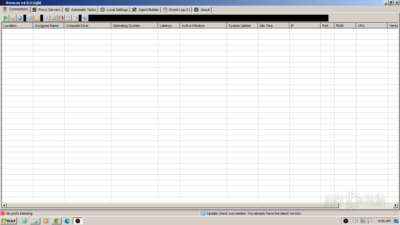The image size is (400, 225).
Task: Click the blue info icon in status bar
Action: pos(203,213)
